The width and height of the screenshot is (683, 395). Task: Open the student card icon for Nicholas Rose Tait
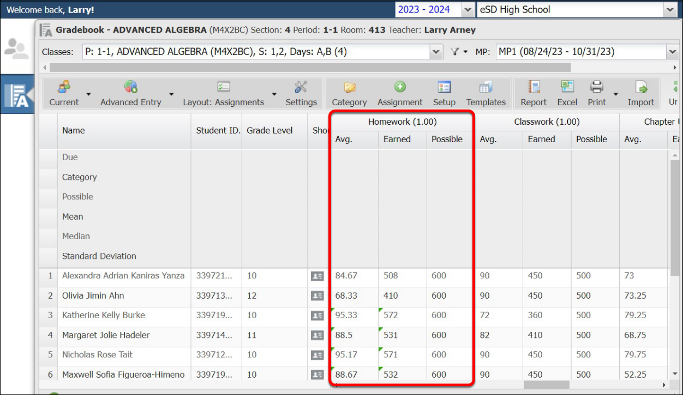click(x=317, y=355)
